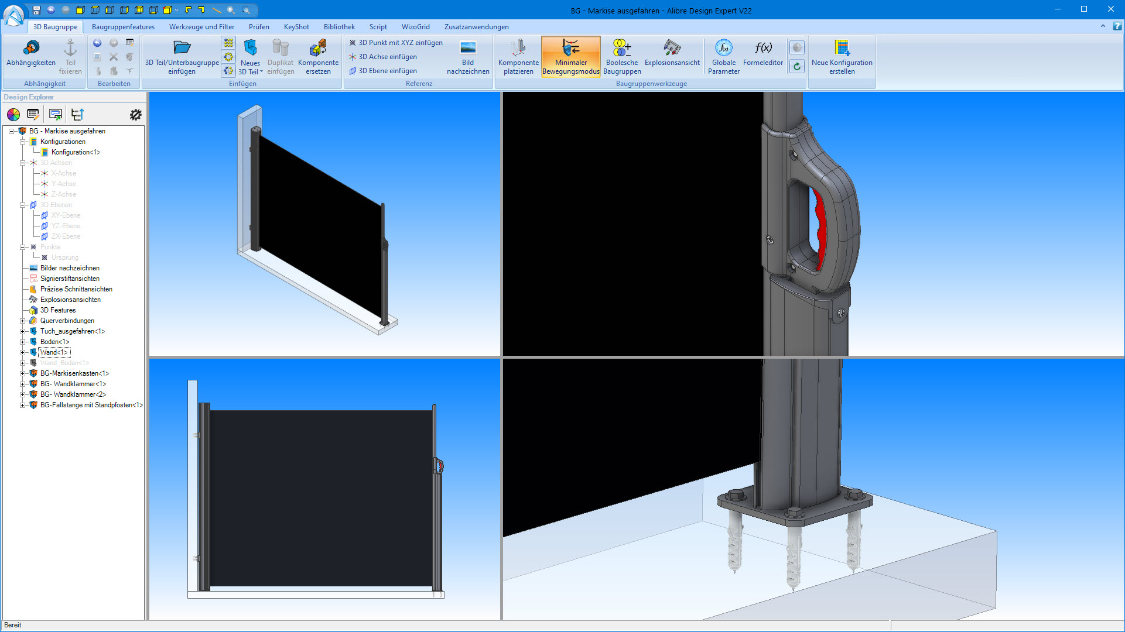Expand the Querverbindungen tree node

[x=23, y=321]
